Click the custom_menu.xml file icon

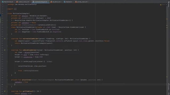17,2
